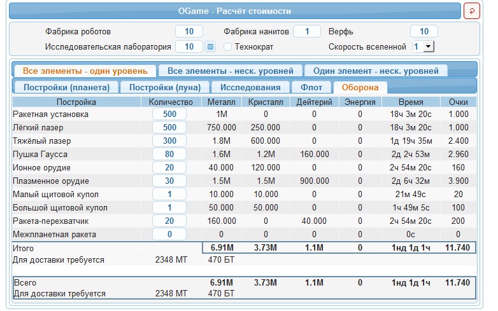Click the Тяжёлый лазер quantity field
This screenshot has width=498, height=311.
pos(169,141)
